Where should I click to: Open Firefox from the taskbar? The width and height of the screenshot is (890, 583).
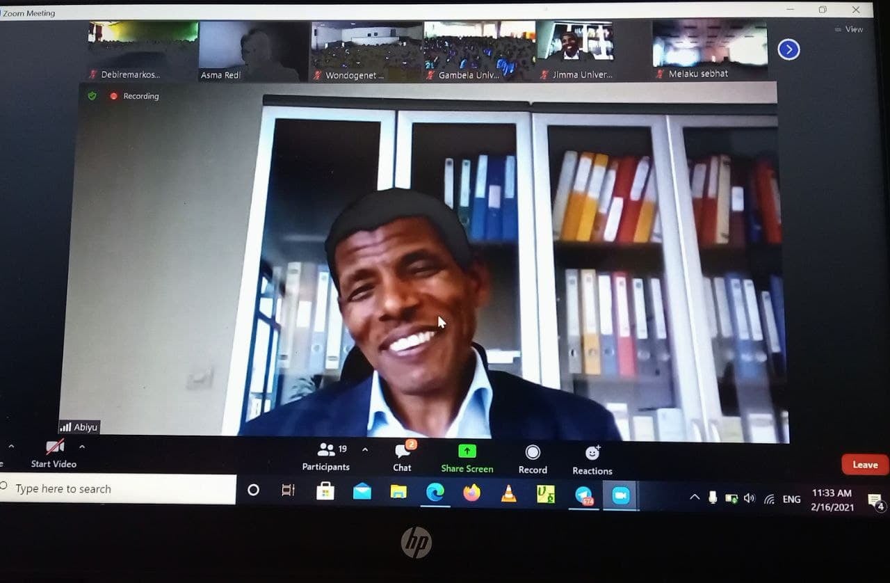[472, 493]
